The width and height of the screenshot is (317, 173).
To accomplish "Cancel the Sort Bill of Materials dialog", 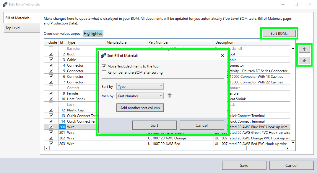I will (201, 125).
